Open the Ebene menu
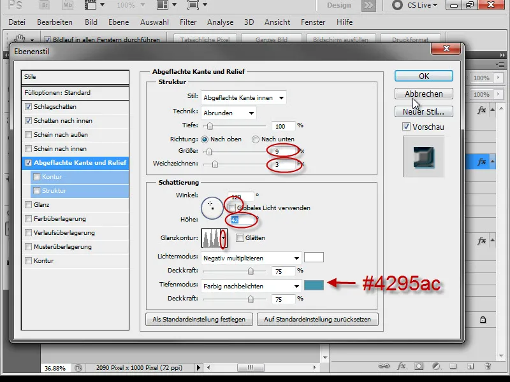This screenshot has width=510, height=382. [119, 22]
